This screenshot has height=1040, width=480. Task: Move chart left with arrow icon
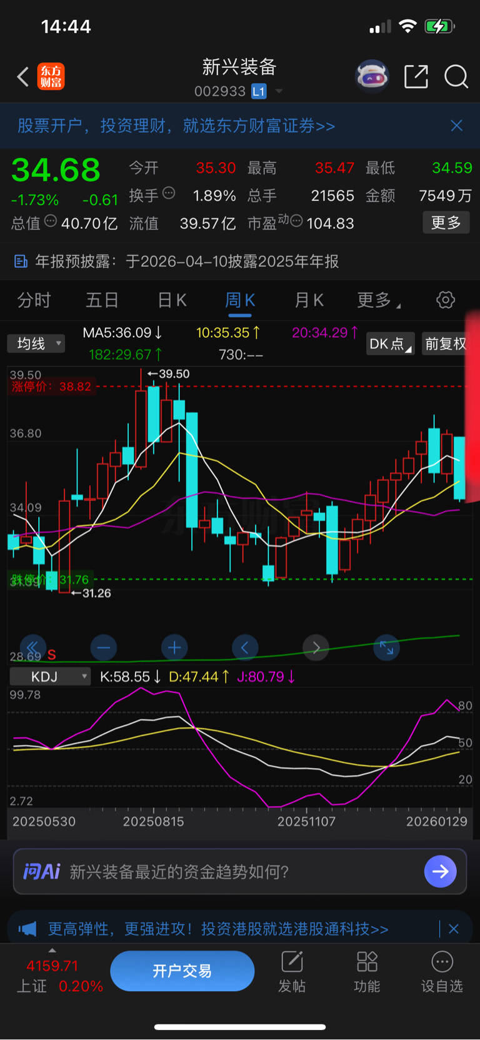(x=245, y=647)
